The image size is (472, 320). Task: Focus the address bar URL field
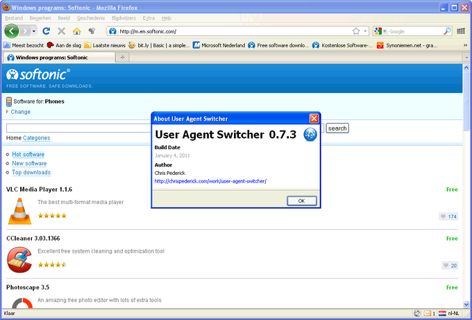click(235, 31)
